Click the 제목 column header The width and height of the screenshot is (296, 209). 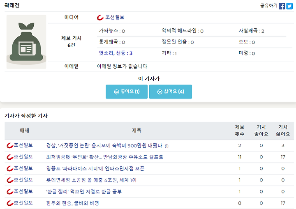(136, 131)
